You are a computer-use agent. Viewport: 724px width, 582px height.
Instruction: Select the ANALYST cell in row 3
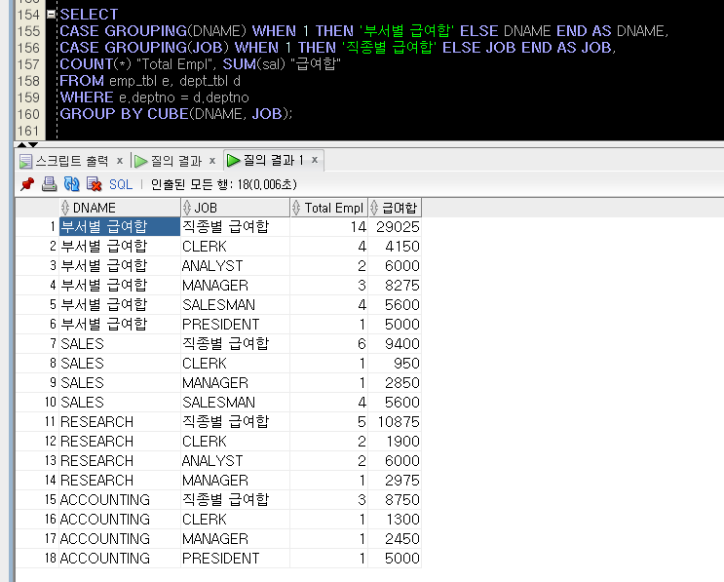pyautogui.click(x=236, y=266)
